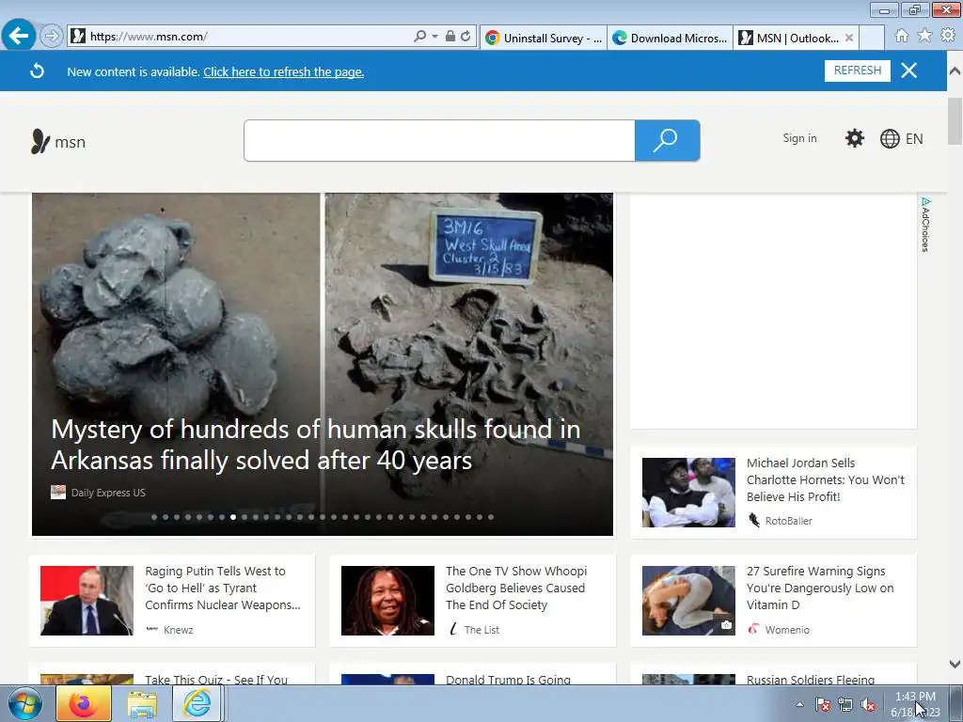
Task: Click the blue search magnifier button
Action: pos(667,141)
